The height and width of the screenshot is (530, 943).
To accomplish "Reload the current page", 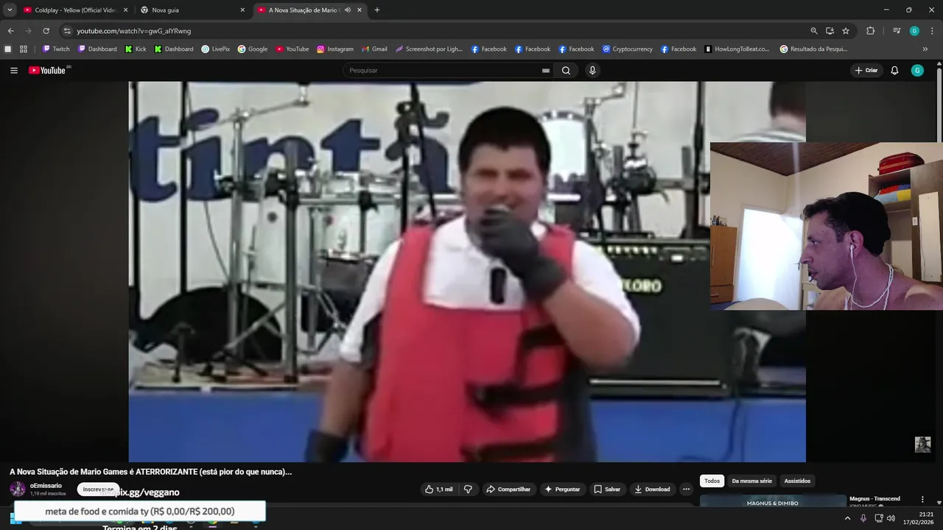I will point(46,31).
